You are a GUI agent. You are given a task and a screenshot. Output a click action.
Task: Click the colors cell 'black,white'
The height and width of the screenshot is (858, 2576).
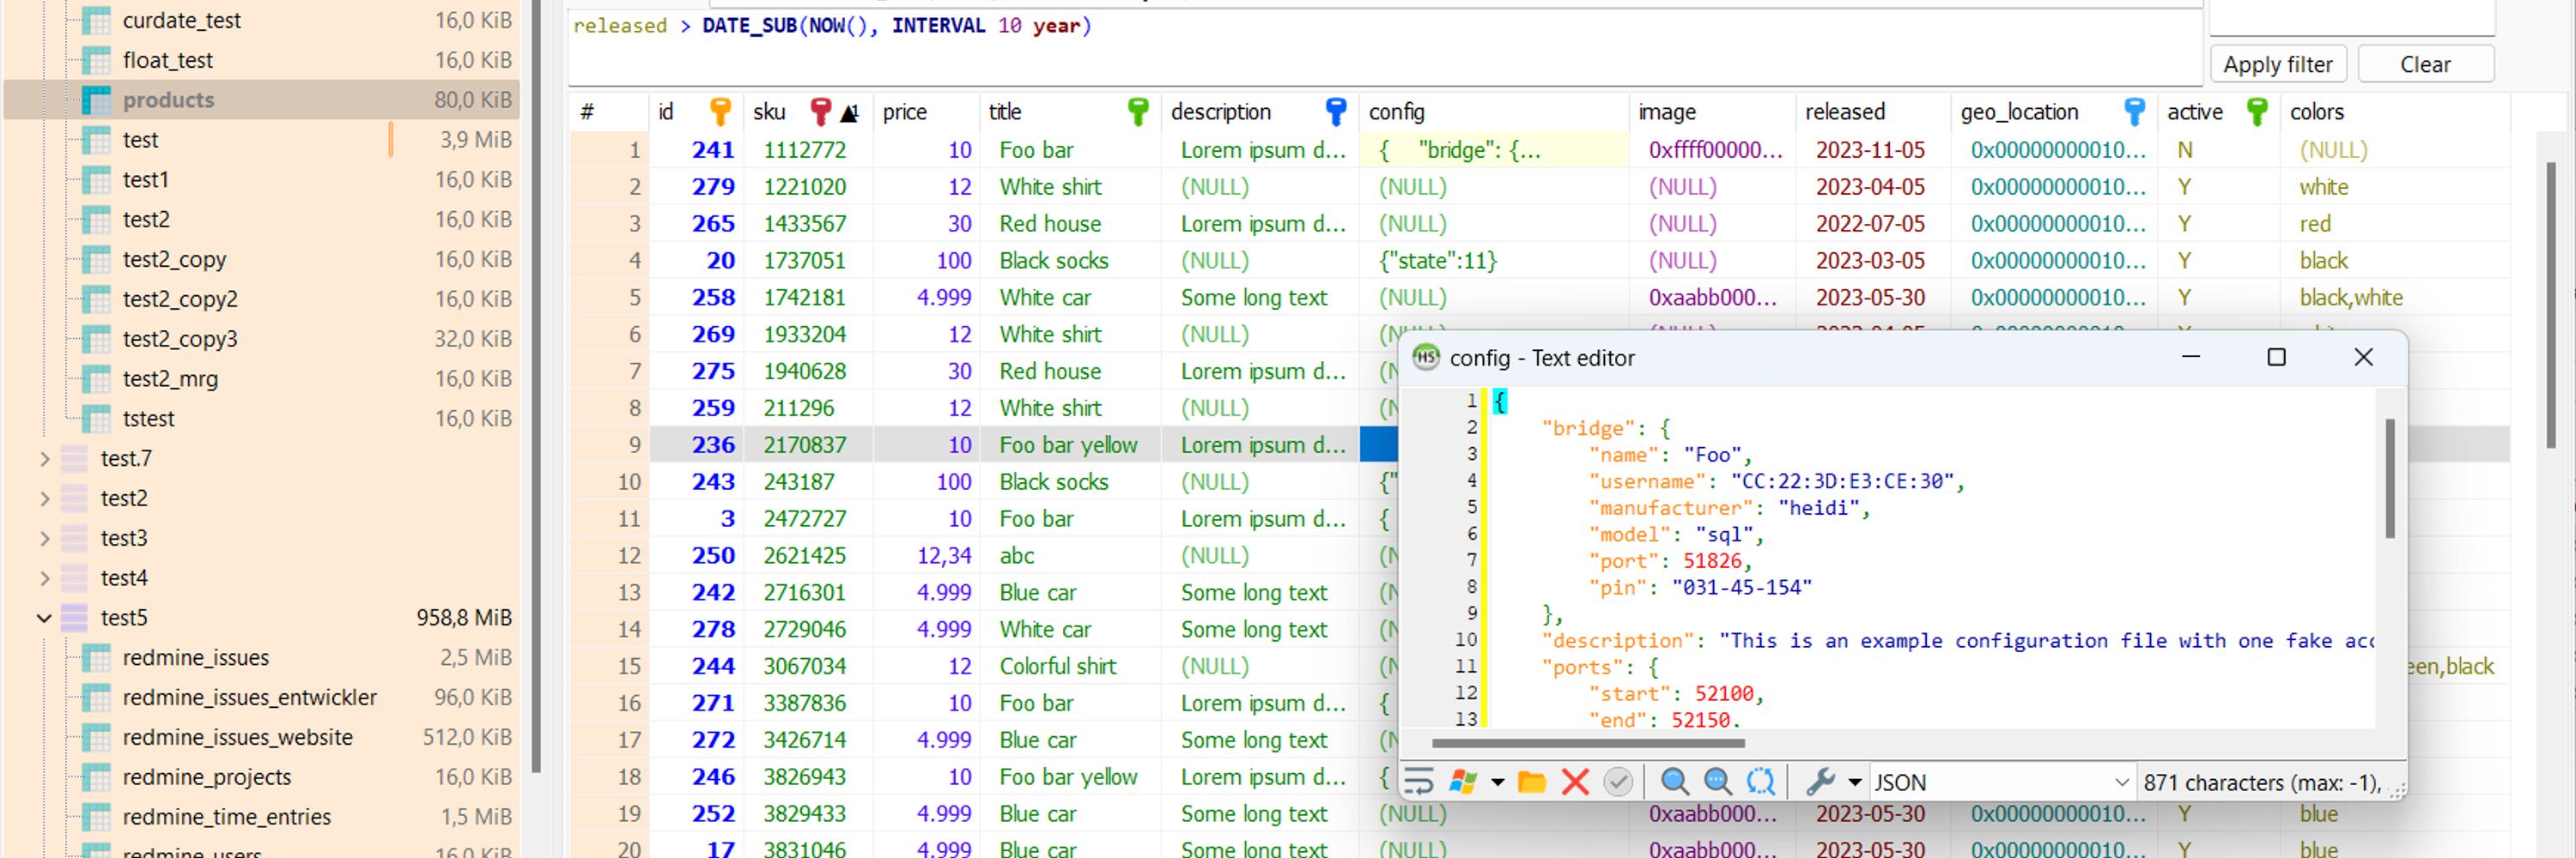[2394, 298]
